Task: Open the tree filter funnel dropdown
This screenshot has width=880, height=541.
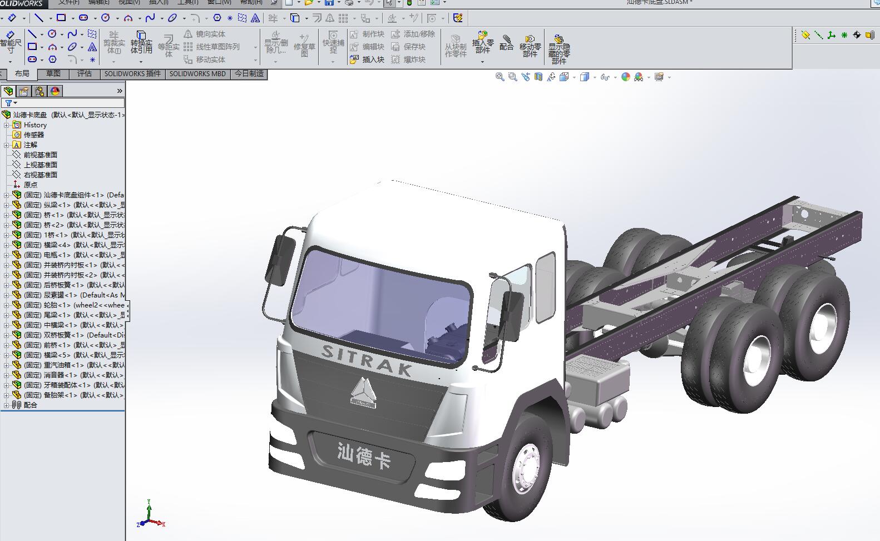Action: [x=11, y=103]
